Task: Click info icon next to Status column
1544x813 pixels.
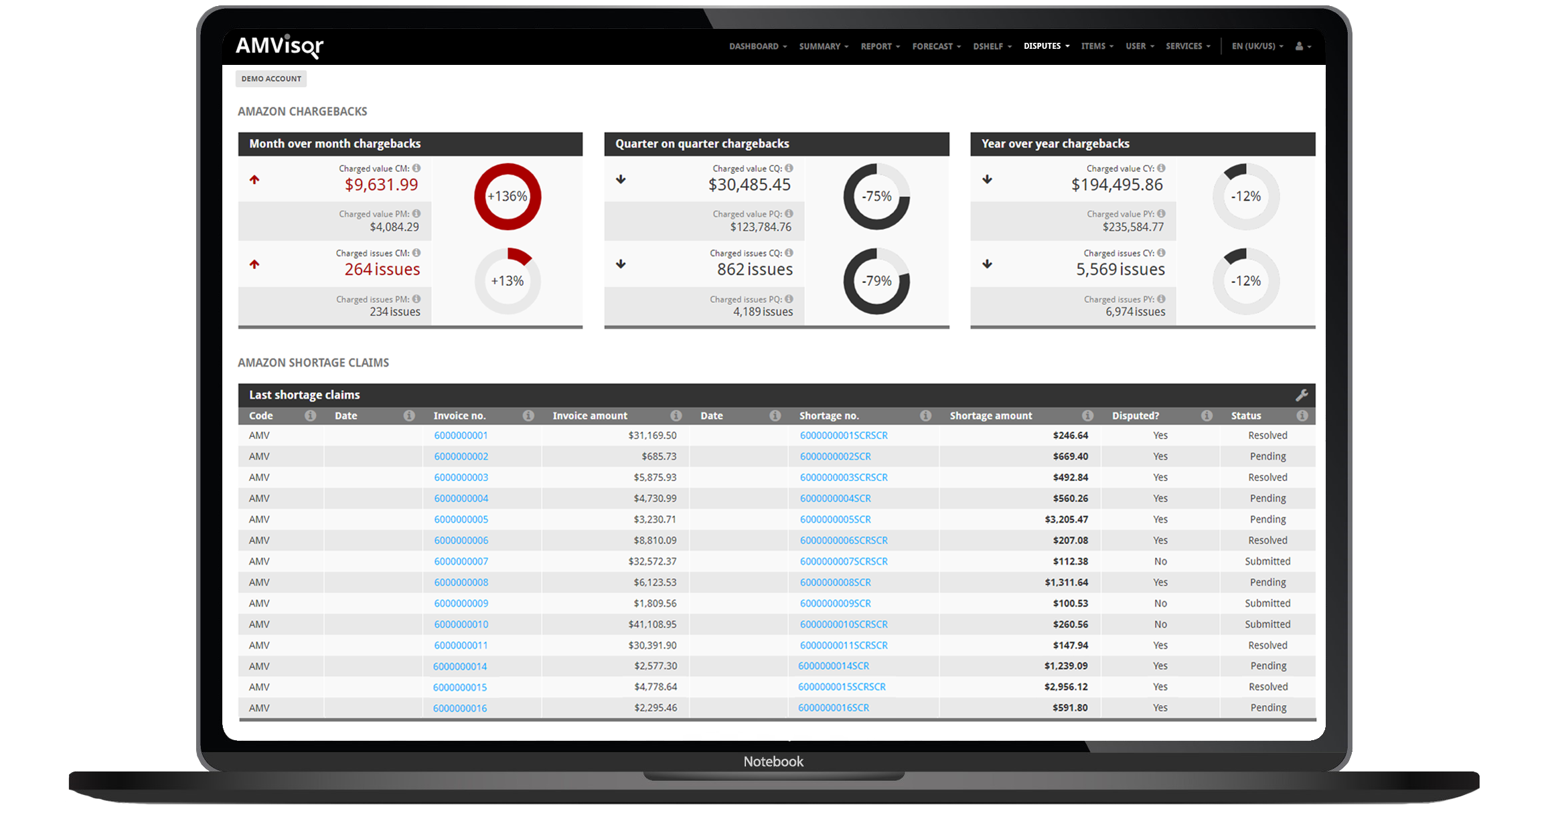Action: 1302,416
